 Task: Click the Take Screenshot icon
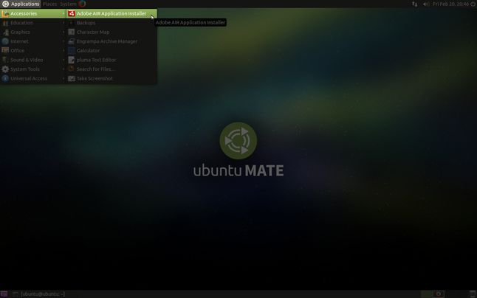71,79
